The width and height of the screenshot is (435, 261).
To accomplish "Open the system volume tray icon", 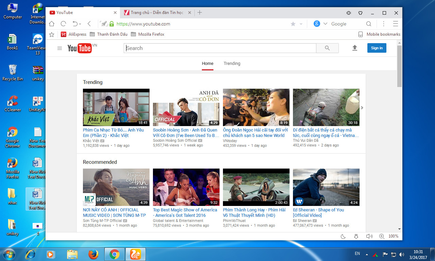I will (x=402, y=254).
